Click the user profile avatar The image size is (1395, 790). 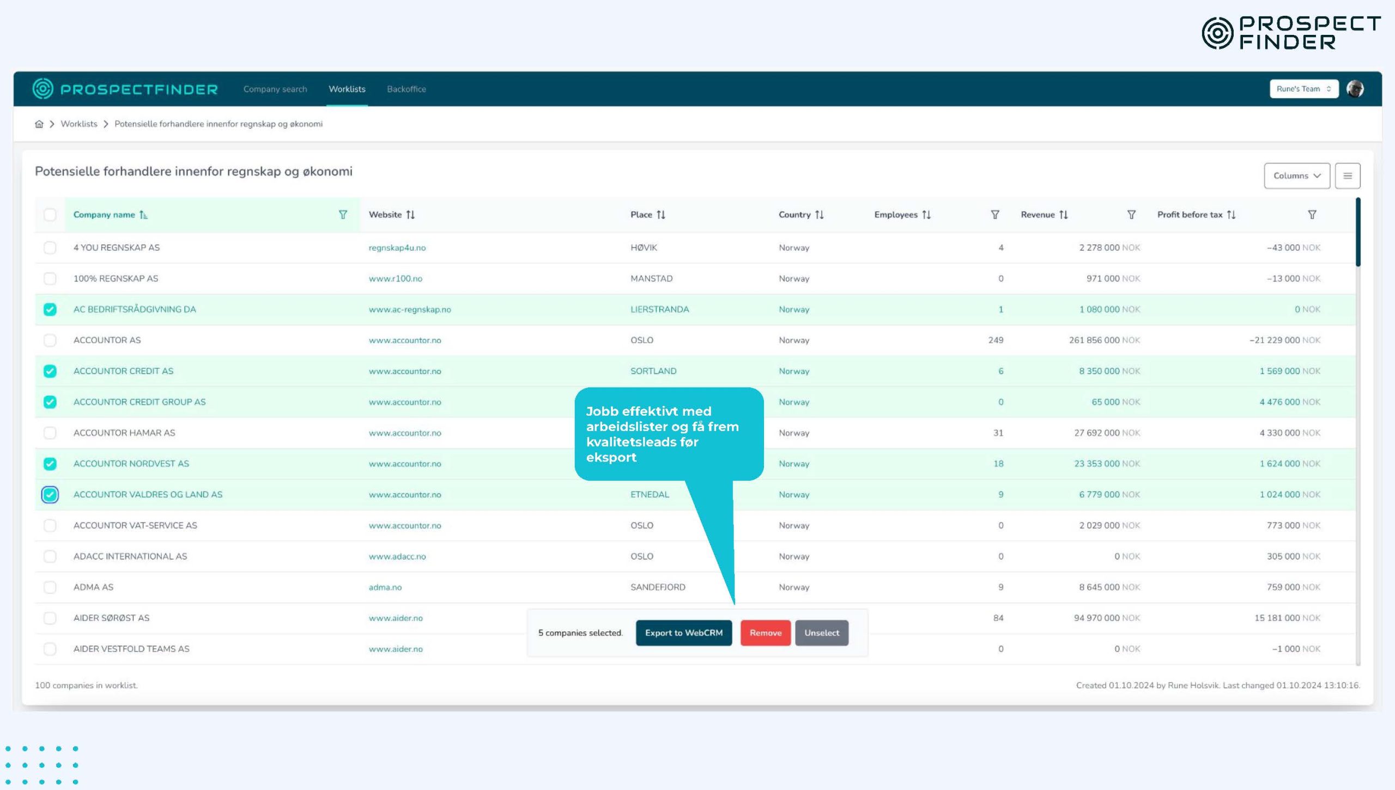click(x=1355, y=89)
